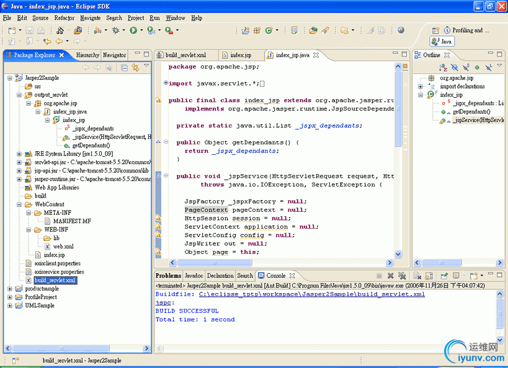The height and width of the screenshot is (368, 508).
Task: Select MANIFEST.MF file in tree
Action: [x=72, y=221]
